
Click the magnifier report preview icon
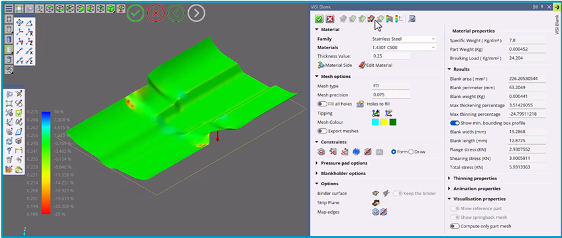[x=412, y=19]
